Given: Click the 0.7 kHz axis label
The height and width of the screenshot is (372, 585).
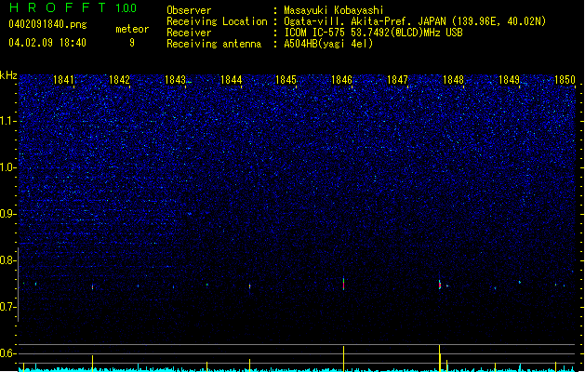Looking at the screenshot, I should (x=8, y=307).
